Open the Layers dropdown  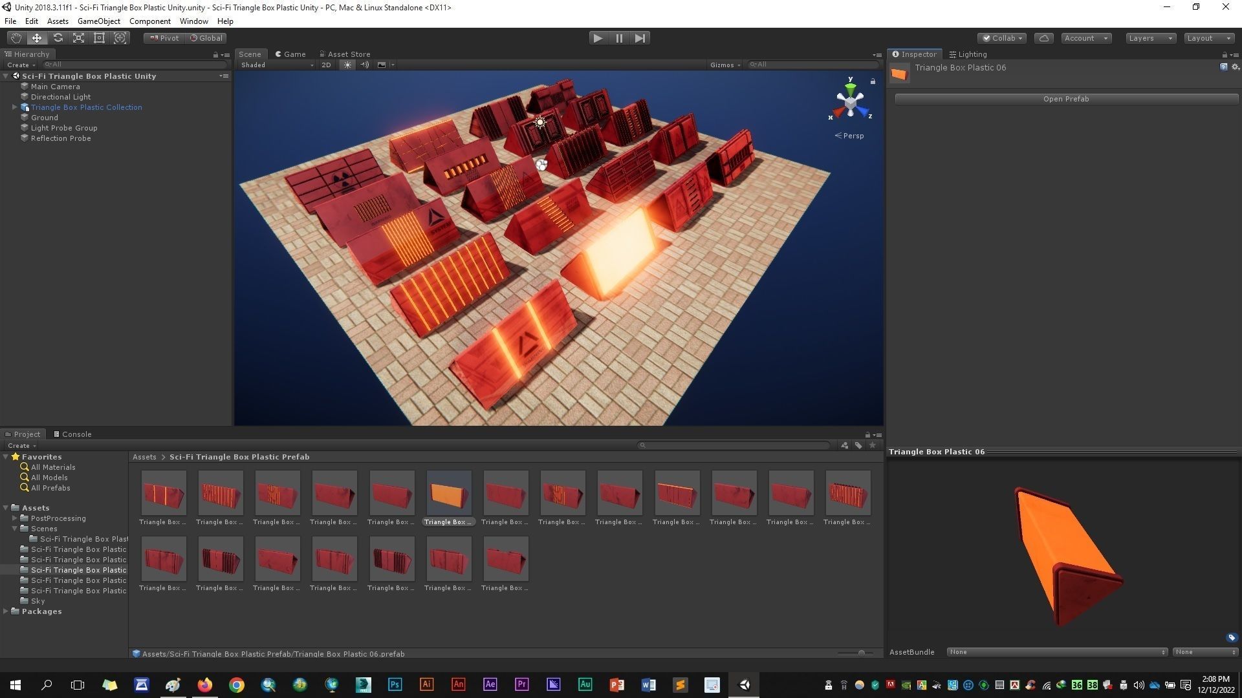1149,38
